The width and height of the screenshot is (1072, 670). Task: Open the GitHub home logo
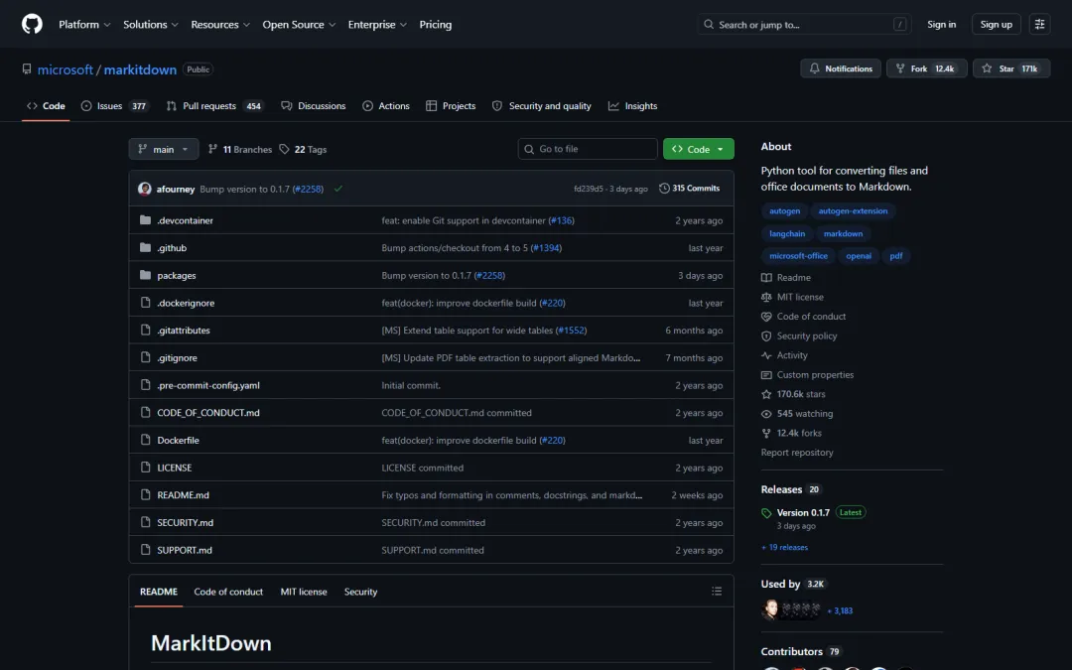pos(32,24)
